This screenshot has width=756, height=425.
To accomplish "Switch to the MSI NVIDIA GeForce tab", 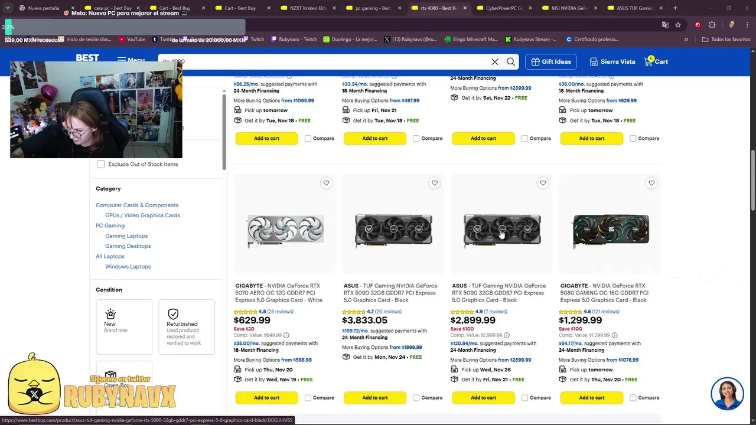I will 569,8.
